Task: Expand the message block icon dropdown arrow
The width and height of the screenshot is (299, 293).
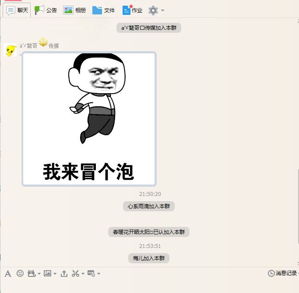Action: [x=98, y=274]
